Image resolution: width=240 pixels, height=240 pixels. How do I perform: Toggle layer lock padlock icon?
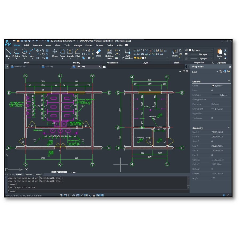pyautogui.click(x=140, y=58)
